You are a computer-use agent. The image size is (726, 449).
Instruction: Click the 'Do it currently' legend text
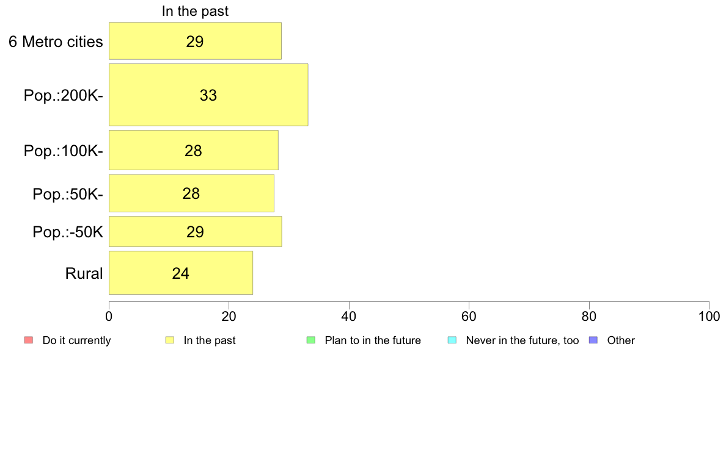[x=76, y=340]
